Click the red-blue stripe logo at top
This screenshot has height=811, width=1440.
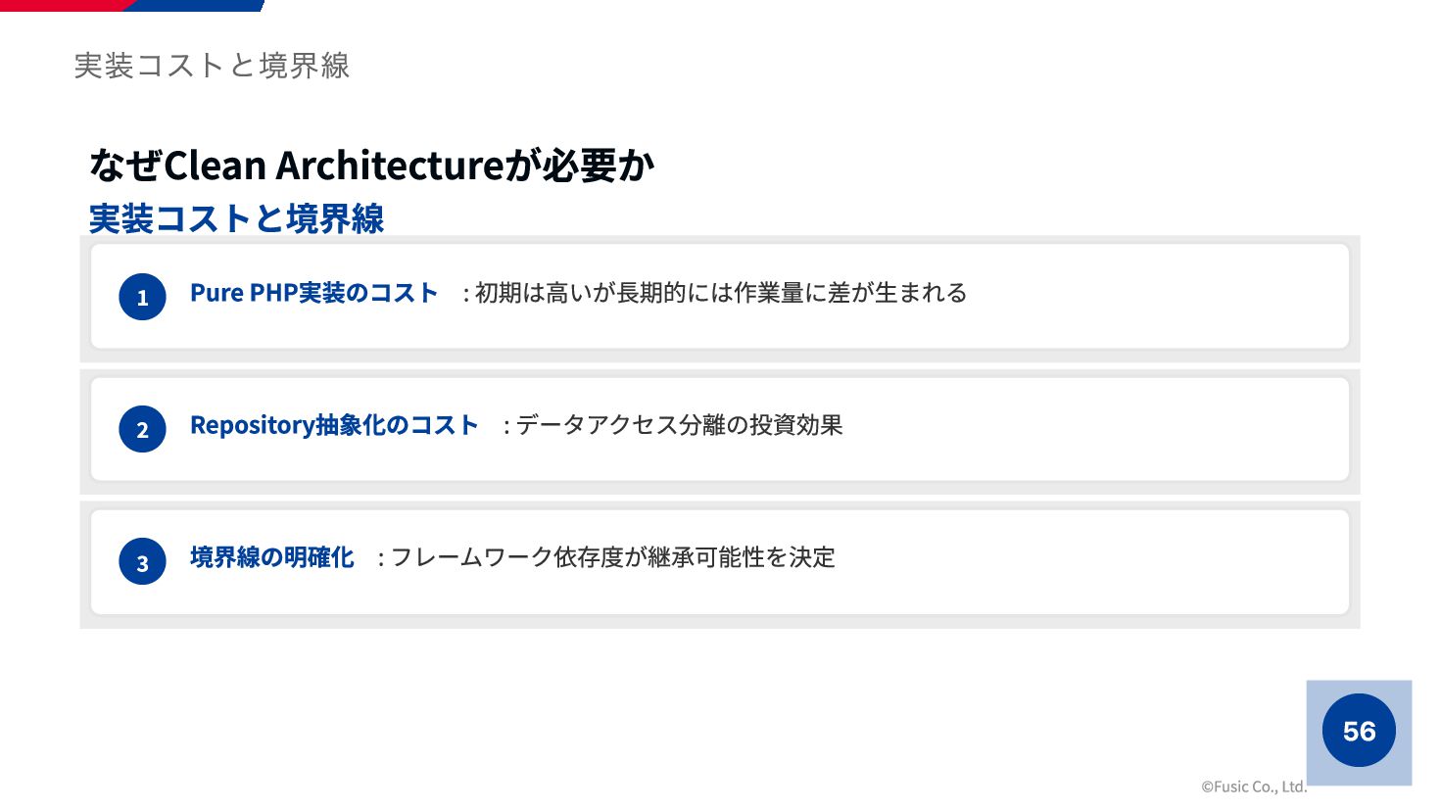(132, 6)
